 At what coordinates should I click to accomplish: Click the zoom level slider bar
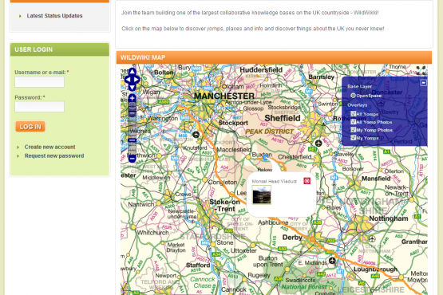coord(132,128)
